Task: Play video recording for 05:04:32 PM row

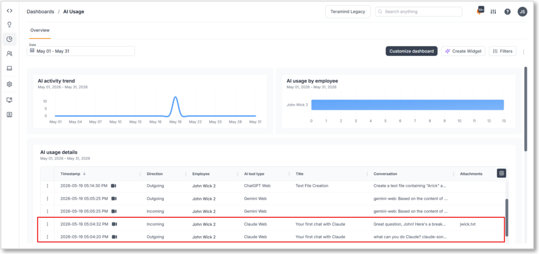Action: pos(114,224)
